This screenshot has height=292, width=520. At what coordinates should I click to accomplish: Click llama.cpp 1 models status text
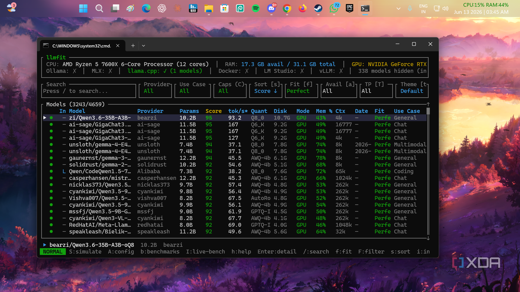tap(165, 71)
